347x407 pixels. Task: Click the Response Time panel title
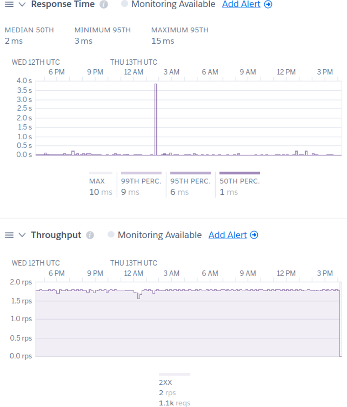coord(63,4)
